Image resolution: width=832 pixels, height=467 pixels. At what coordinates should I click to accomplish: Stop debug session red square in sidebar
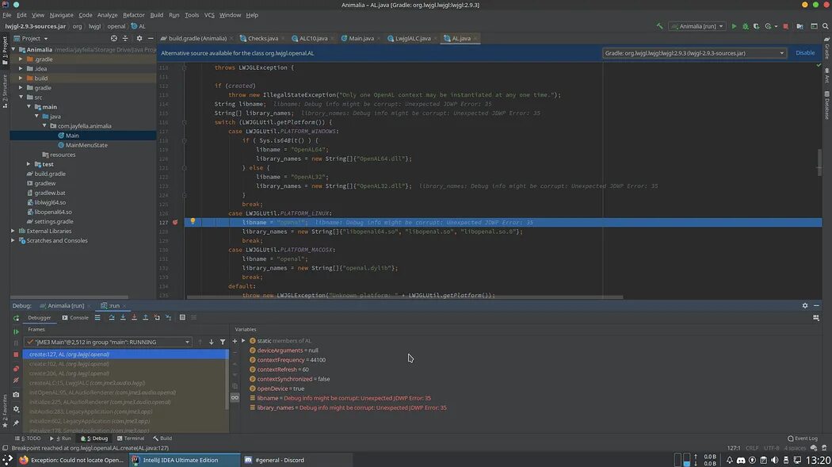pos(16,354)
